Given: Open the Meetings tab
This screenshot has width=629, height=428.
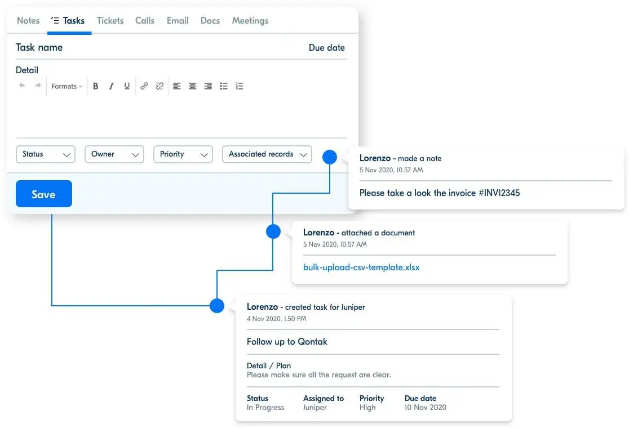Looking at the screenshot, I should tap(250, 21).
